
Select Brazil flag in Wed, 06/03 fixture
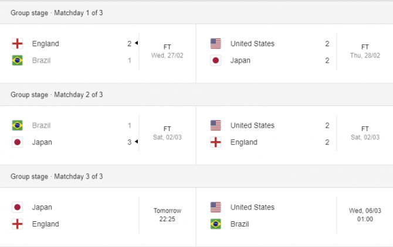(216, 224)
